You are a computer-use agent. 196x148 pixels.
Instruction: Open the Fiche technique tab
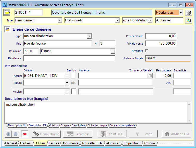pyautogui.click(x=97, y=125)
